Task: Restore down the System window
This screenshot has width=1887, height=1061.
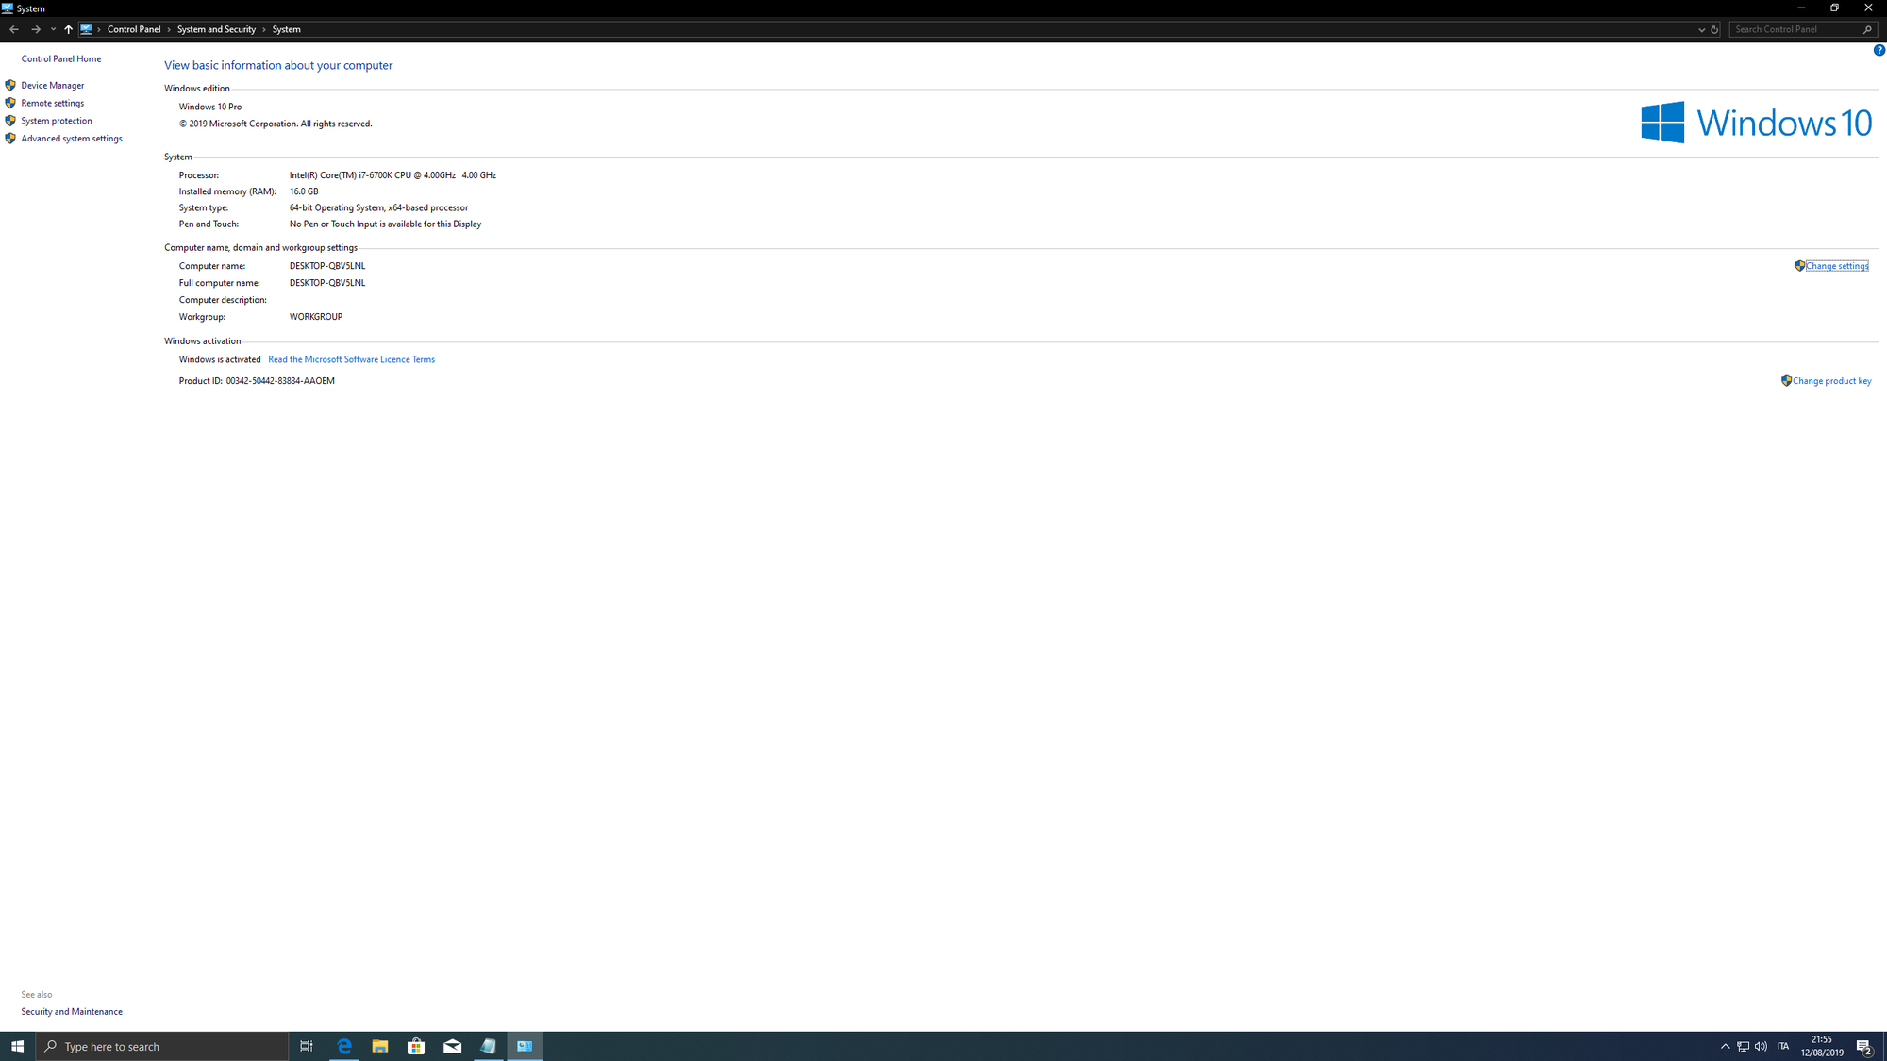Action: pyautogui.click(x=1834, y=8)
